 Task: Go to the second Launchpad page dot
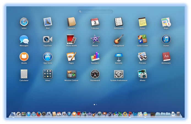pyautogui.click(x=97, y=104)
